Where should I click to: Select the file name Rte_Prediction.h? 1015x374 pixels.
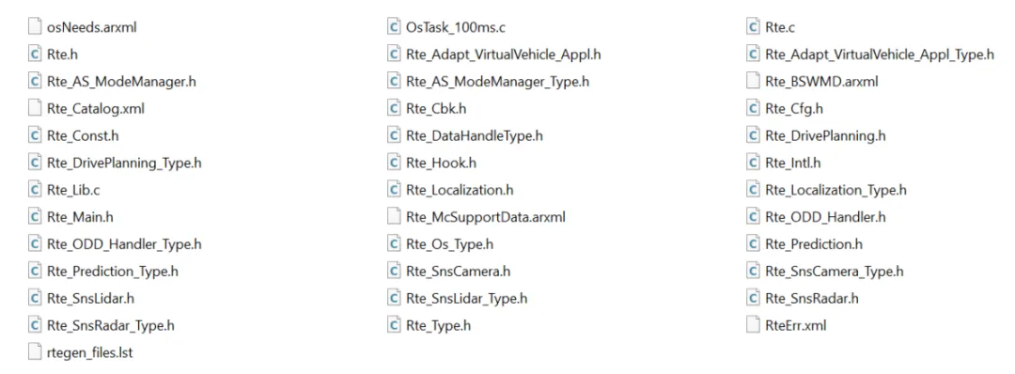[x=814, y=244]
